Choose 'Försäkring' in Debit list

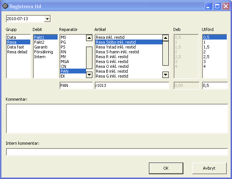[43, 52]
